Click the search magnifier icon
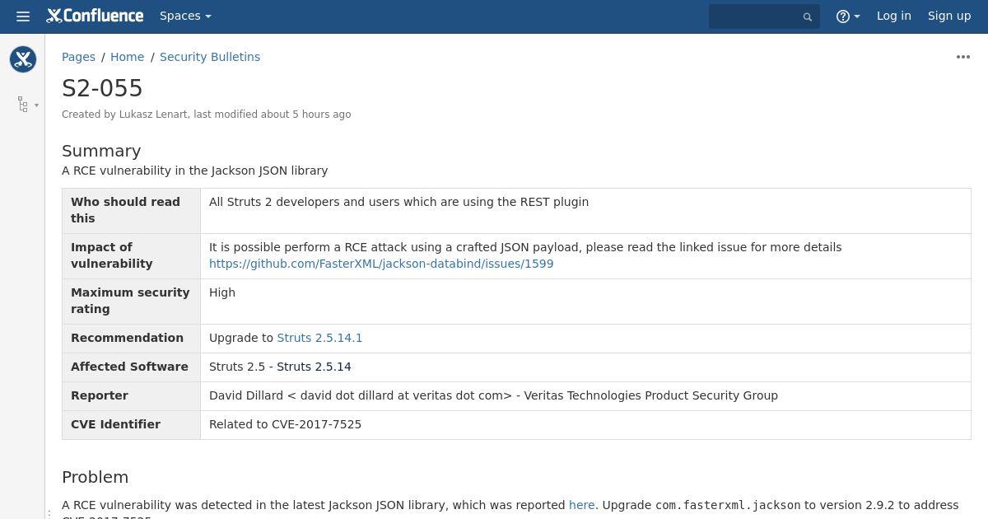 [808, 16]
